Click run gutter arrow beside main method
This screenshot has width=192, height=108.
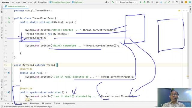9,22
